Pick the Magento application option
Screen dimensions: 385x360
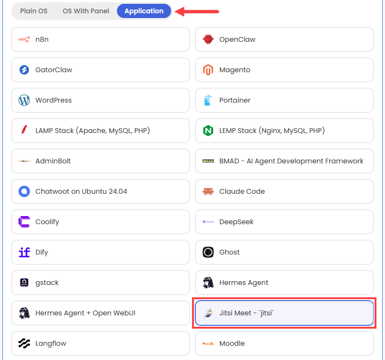tap(284, 70)
